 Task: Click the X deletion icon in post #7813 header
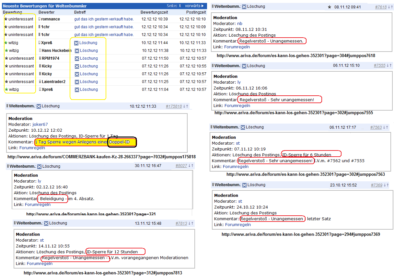click(46, 223)
